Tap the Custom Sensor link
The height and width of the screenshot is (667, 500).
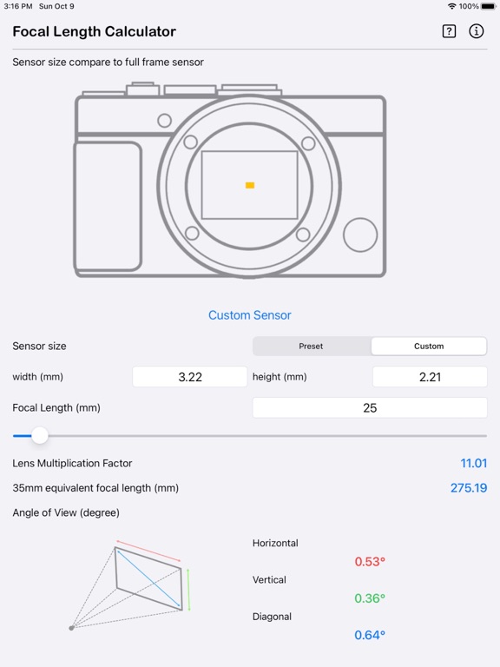click(x=250, y=315)
